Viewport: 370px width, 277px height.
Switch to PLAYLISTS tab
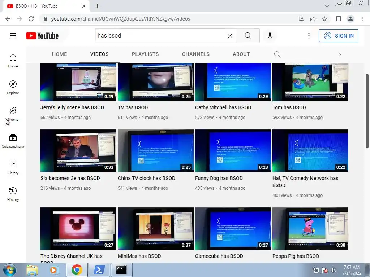[145, 54]
